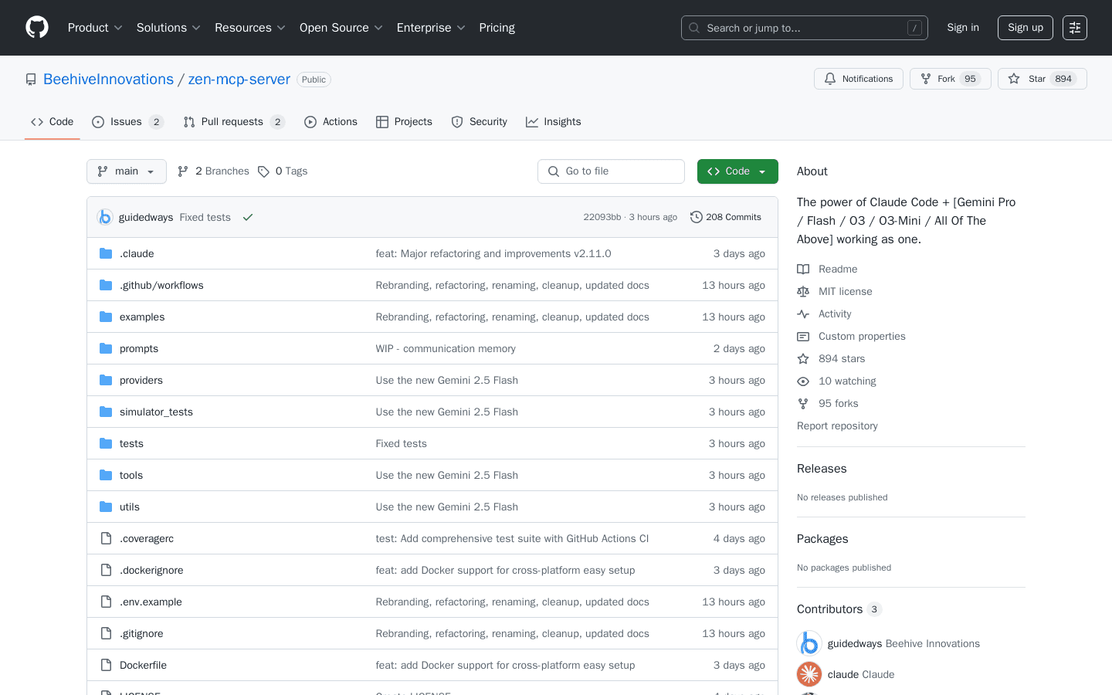Open the simulator_tests folder

pyautogui.click(x=156, y=412)
